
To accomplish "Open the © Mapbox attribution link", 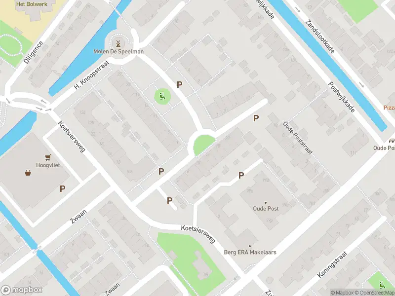I will 342,293.
